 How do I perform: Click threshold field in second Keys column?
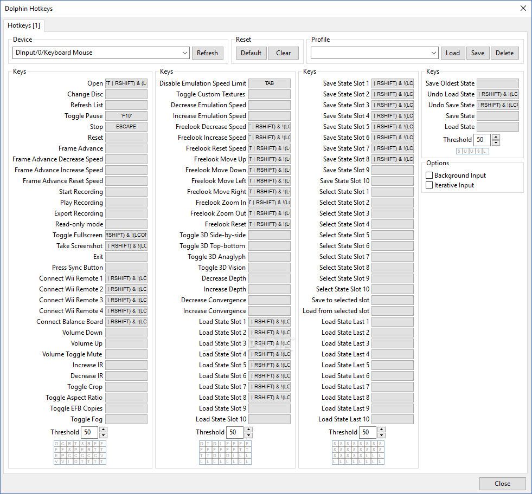pos(235,432)
